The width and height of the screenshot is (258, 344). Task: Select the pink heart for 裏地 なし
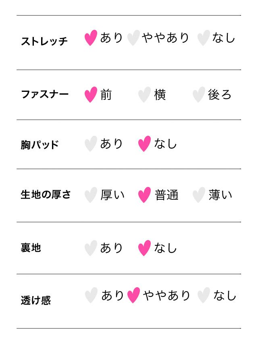click(144, 248)
